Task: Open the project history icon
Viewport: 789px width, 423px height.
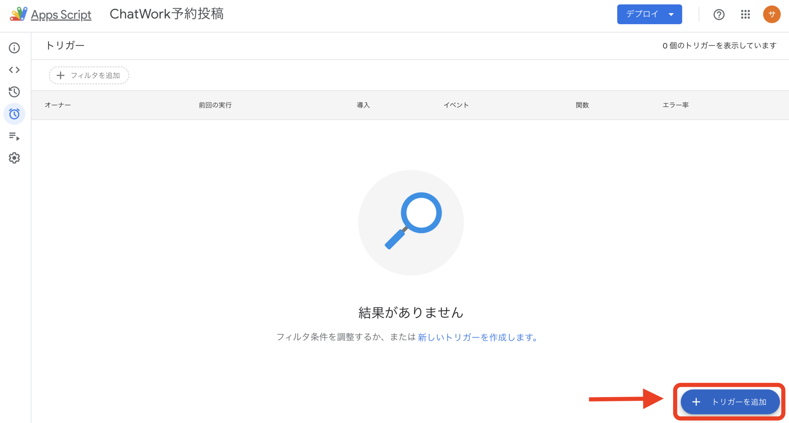Action: pos(14,92)
